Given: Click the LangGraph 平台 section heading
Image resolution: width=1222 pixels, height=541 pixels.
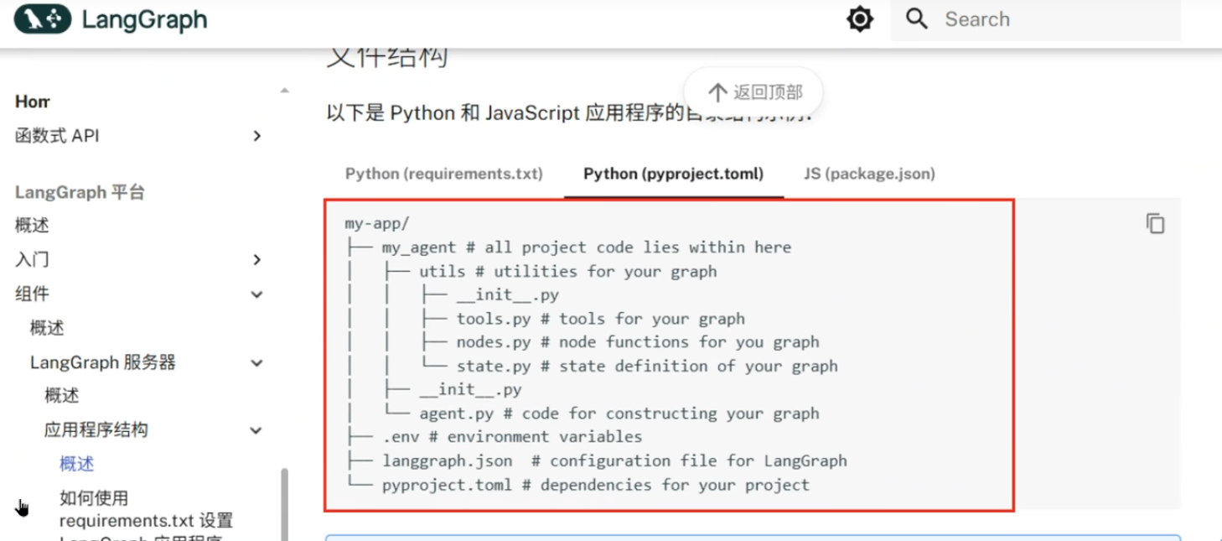Looking at the screenshot, I should click(80, 192).
